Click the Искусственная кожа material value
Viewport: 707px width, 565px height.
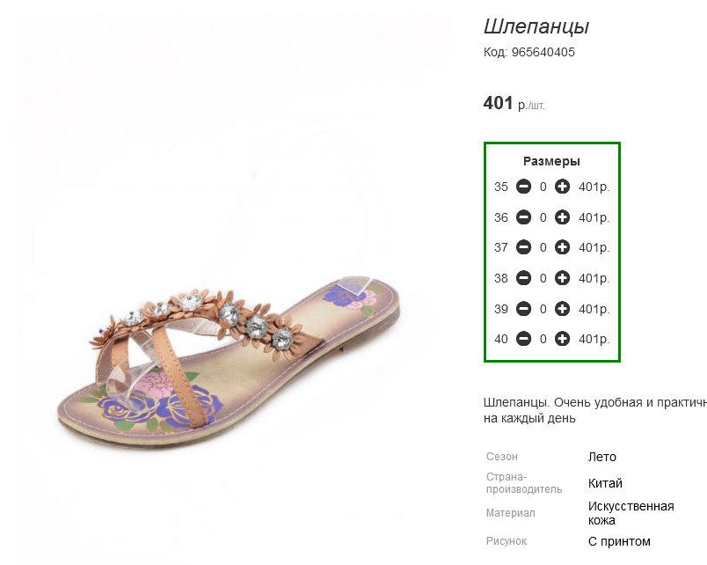tap(630, 513)
